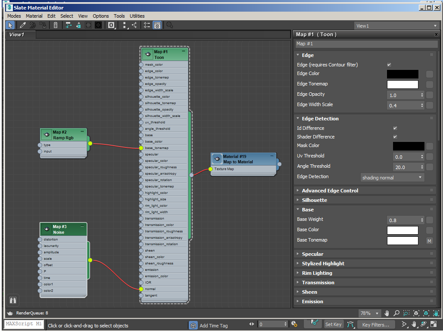
Task: Delete selected with trash icon
Action: (55, 25)
